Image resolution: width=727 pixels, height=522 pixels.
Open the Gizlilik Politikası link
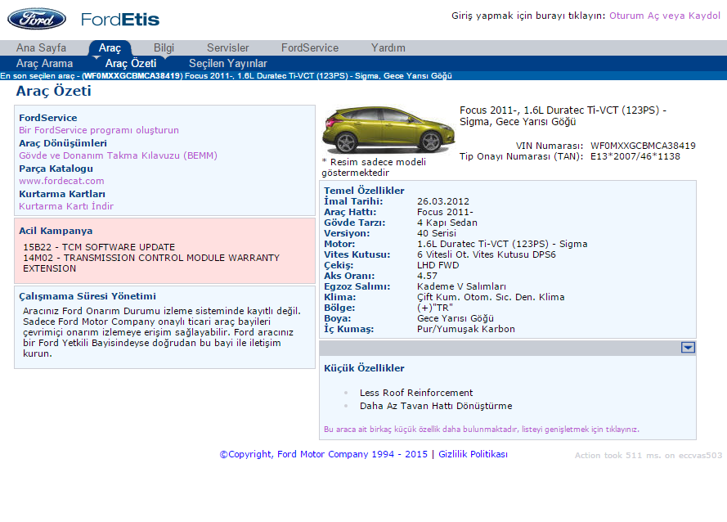point(473,454)
